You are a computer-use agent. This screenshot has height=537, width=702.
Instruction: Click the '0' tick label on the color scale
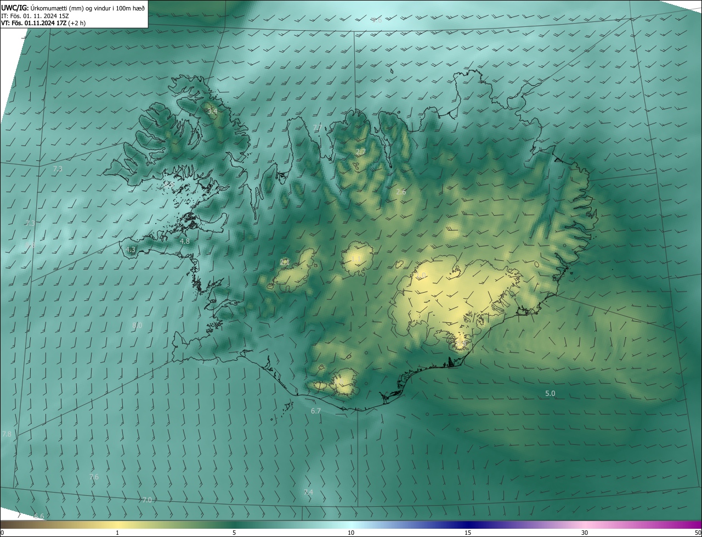2,533
